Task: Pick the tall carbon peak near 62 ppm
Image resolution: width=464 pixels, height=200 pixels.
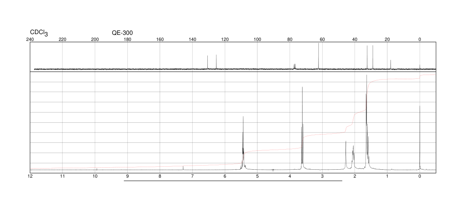Action: click(318, 56)
